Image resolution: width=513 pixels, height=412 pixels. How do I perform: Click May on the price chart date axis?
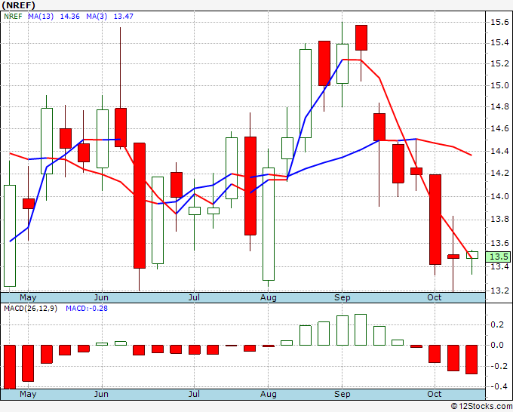coord(28,297)
